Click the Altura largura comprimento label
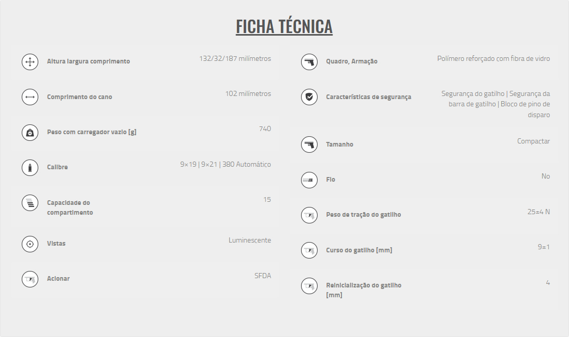Screen dimensions: 569x337 click(x=88, y=61)
